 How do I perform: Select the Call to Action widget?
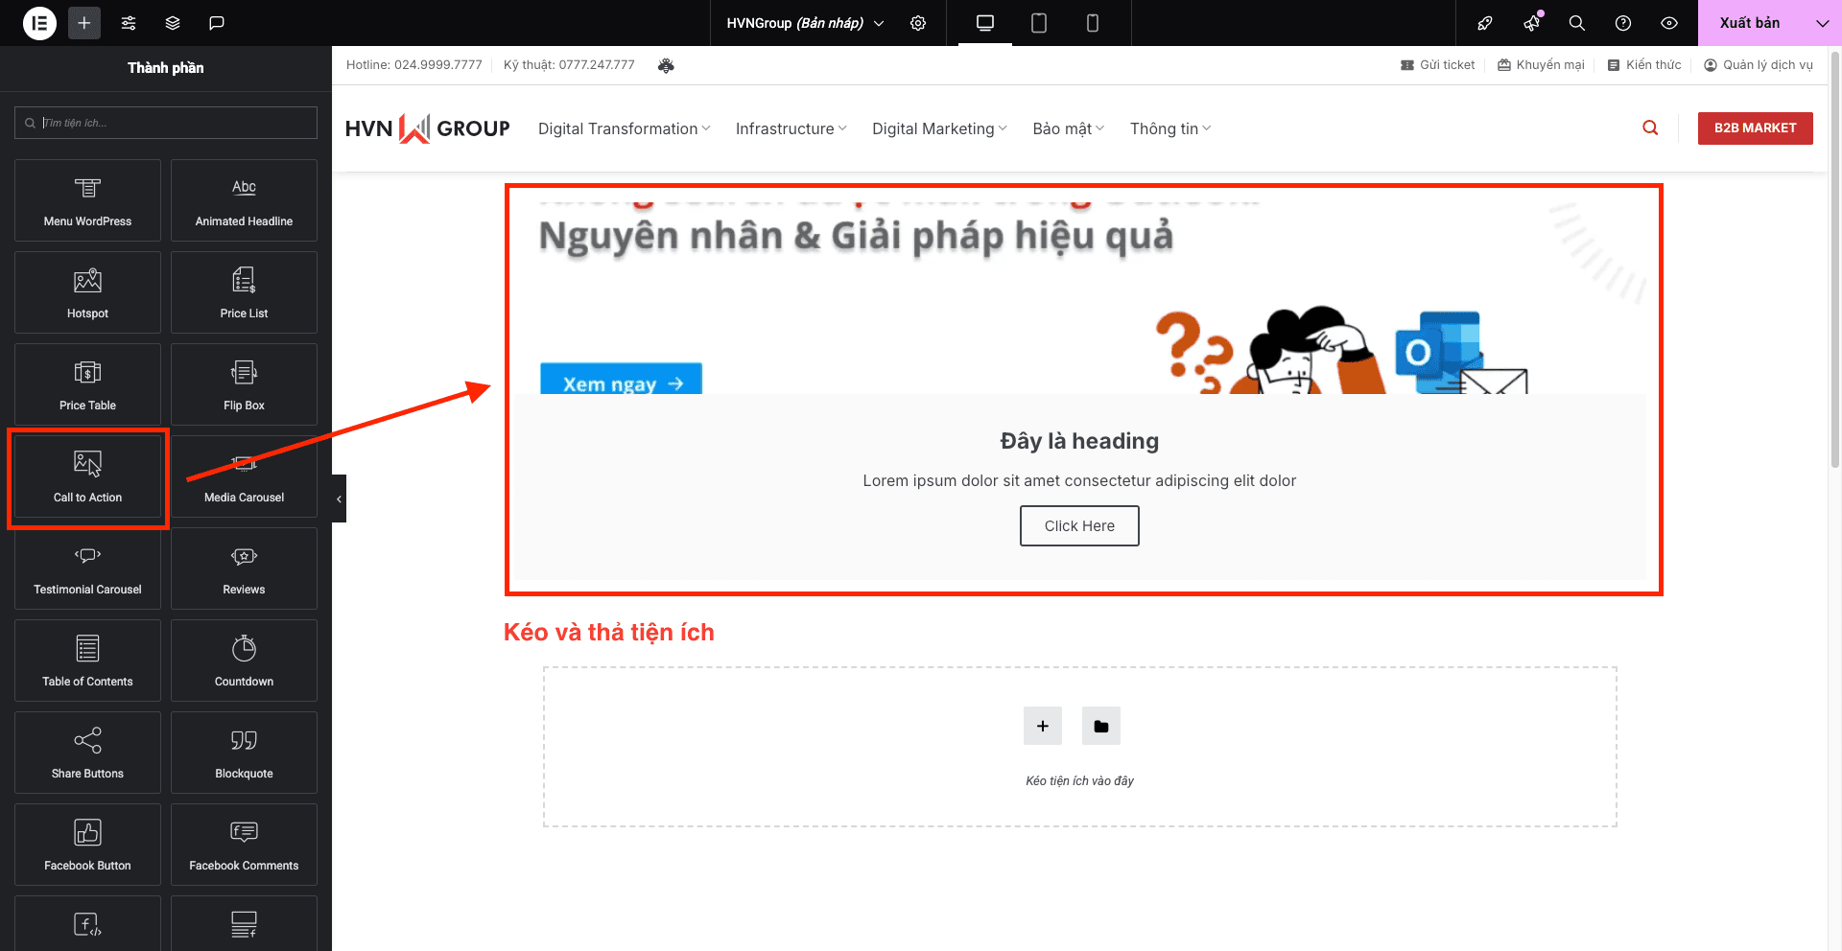coord(87,476)
